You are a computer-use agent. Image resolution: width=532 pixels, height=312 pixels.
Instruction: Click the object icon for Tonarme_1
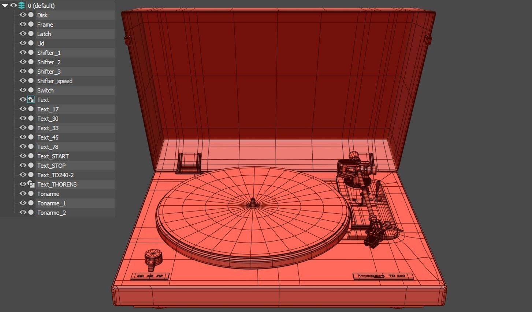click(x=31, y=203)
